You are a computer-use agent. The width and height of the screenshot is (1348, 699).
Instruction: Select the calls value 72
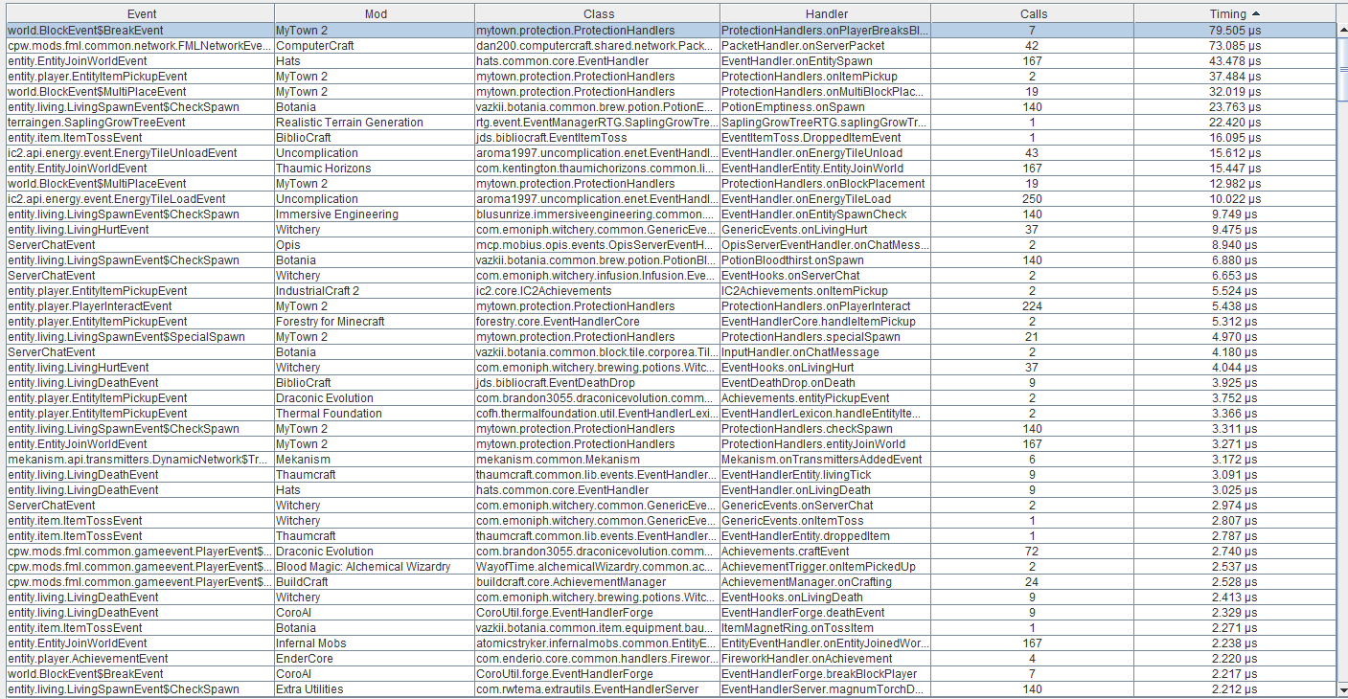pyautogui.click(x=1033, y=552)
